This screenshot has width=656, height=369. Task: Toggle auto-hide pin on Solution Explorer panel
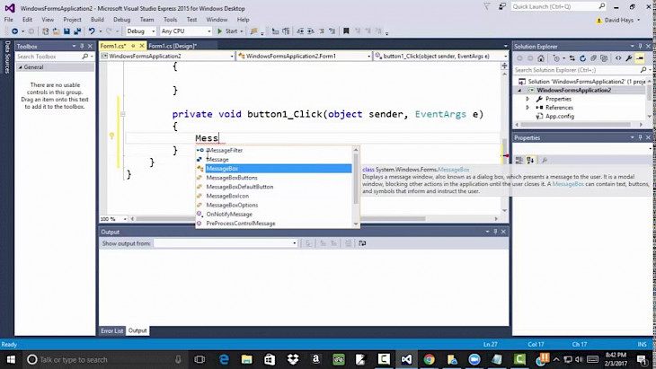click(x=640, y=46)
